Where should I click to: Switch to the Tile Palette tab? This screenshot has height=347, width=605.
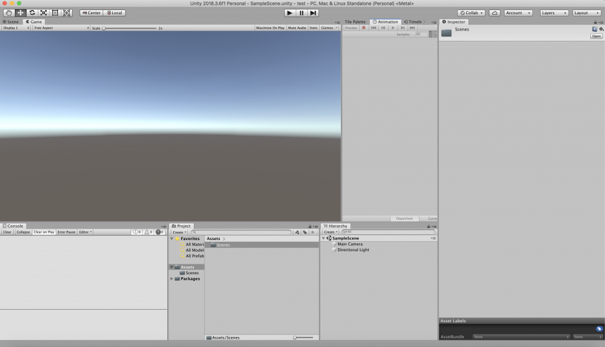pos(355,21)
